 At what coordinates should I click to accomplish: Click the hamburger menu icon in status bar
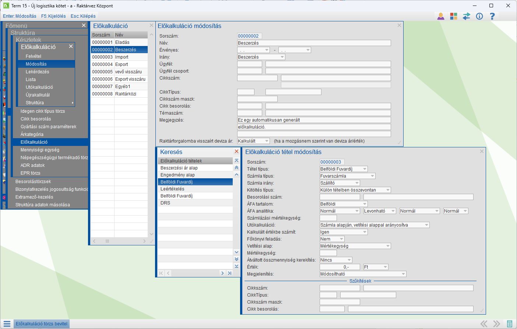pos(7,324)
